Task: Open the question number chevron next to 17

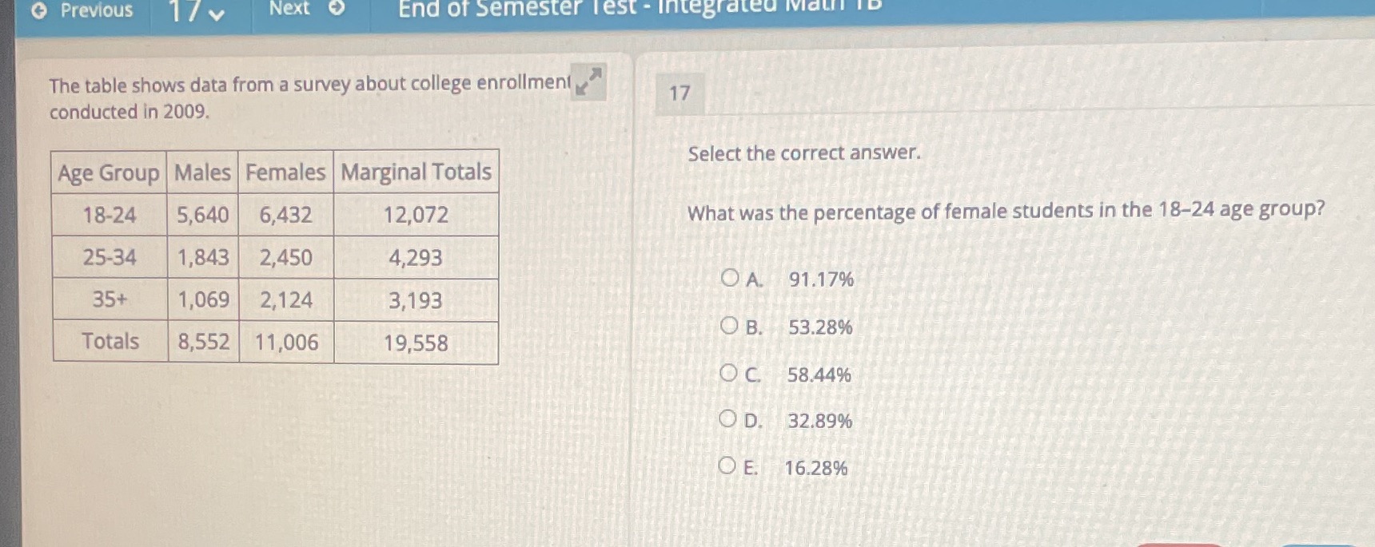Action: click(x=217, y=11)
